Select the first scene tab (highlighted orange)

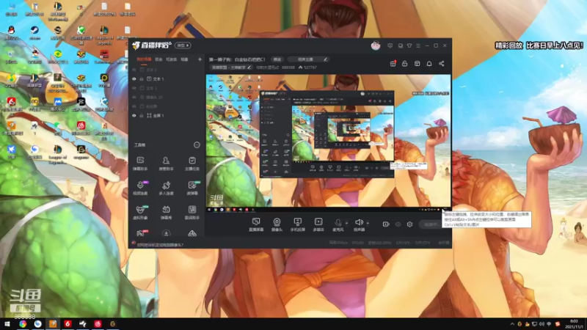tap(144, 59)
